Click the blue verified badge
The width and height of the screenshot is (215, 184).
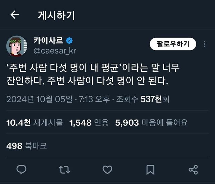(x=69, y=41)
